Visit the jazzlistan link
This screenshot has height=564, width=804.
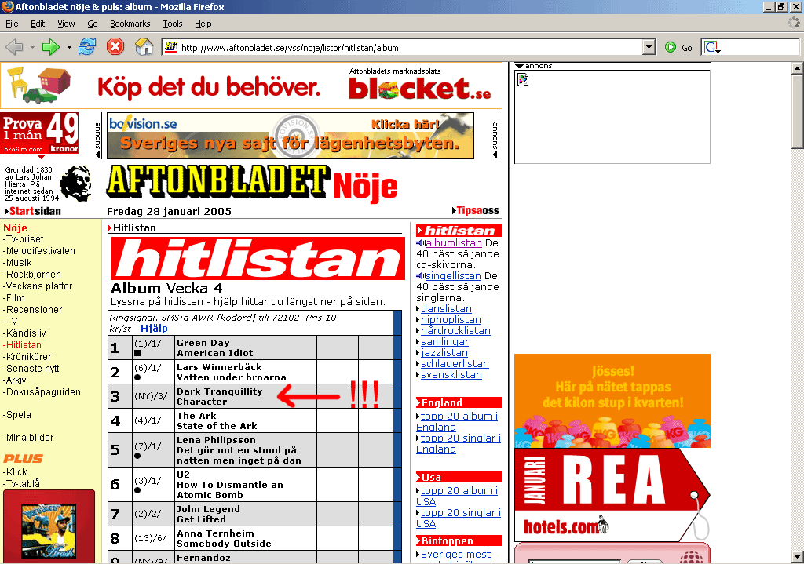[444, 352]
